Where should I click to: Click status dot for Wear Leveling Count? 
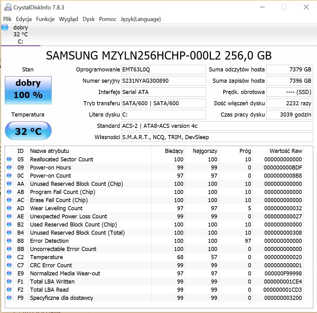9,208
